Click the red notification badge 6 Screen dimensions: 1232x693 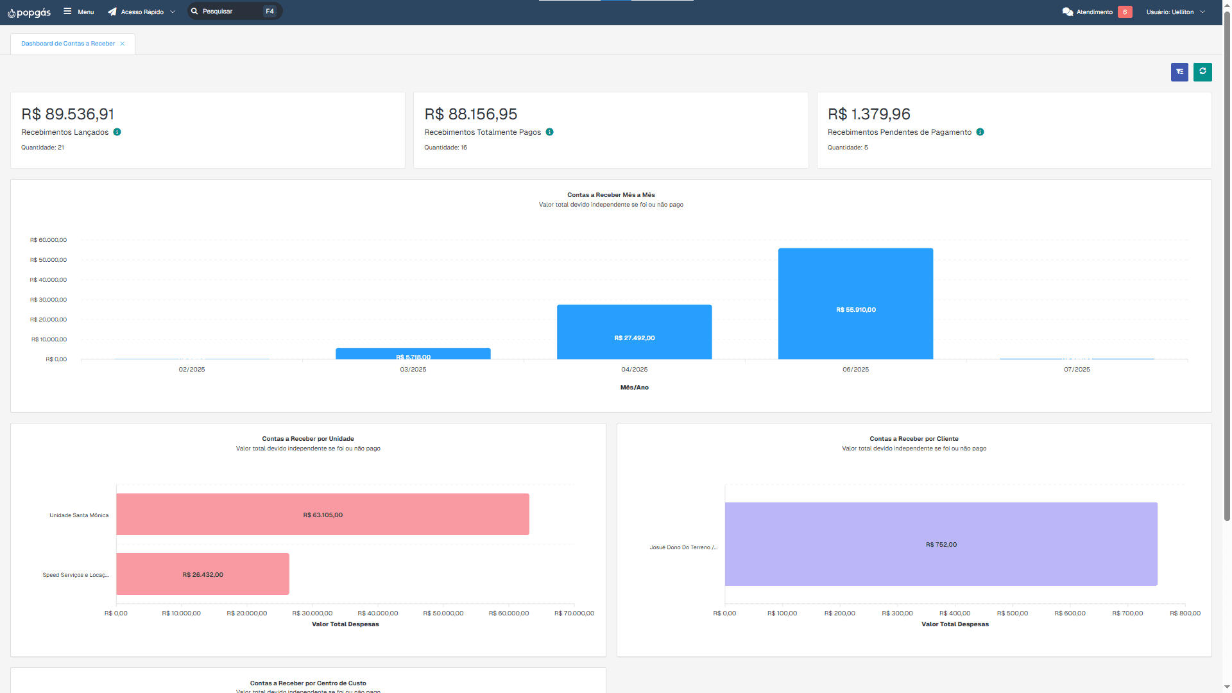[x=1125, y=12]
